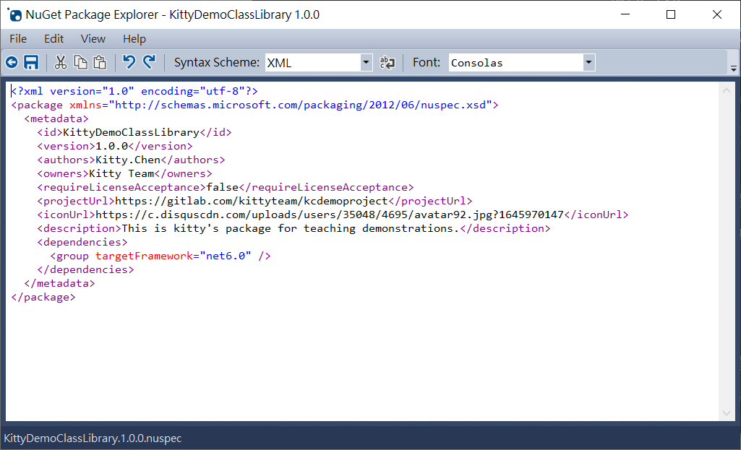Screen dimensions: 741x450
Task: Toggle word wrap icon beside Syntax Scheme
Action: 387,62
